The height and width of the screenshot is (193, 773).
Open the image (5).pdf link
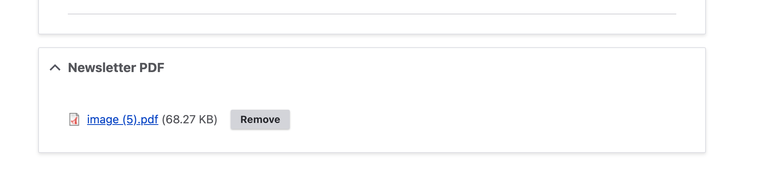(x=122, y=119)
